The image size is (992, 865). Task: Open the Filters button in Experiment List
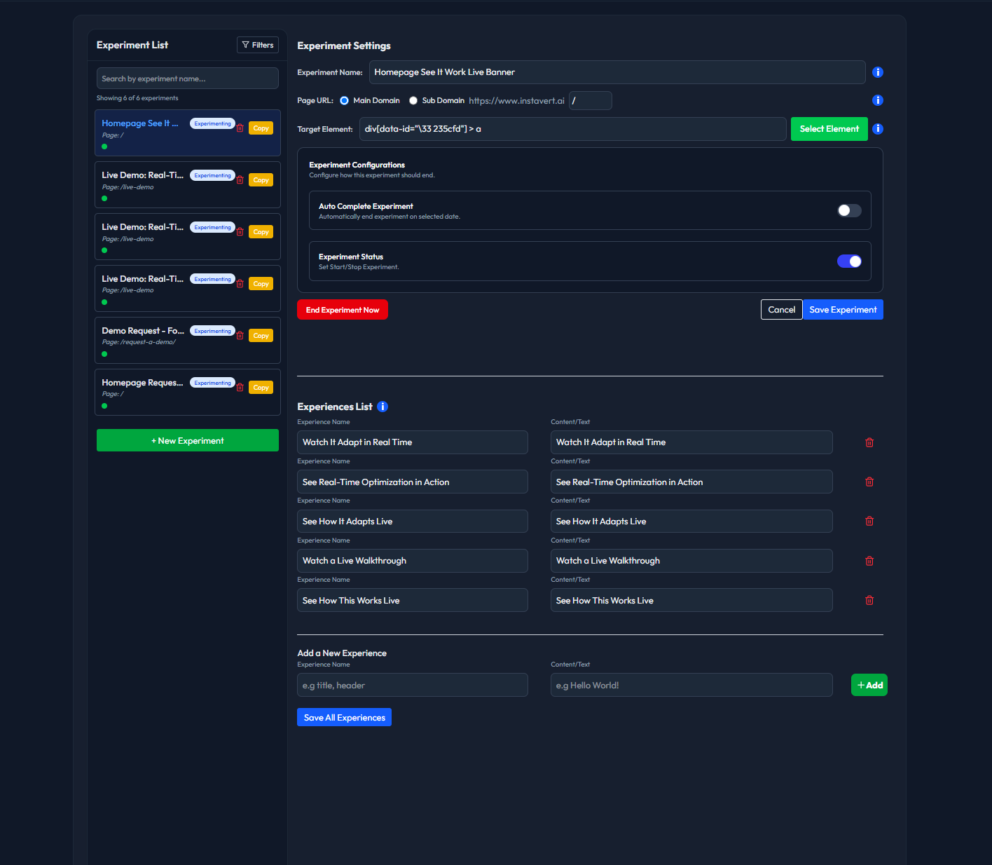click(258, 45)
